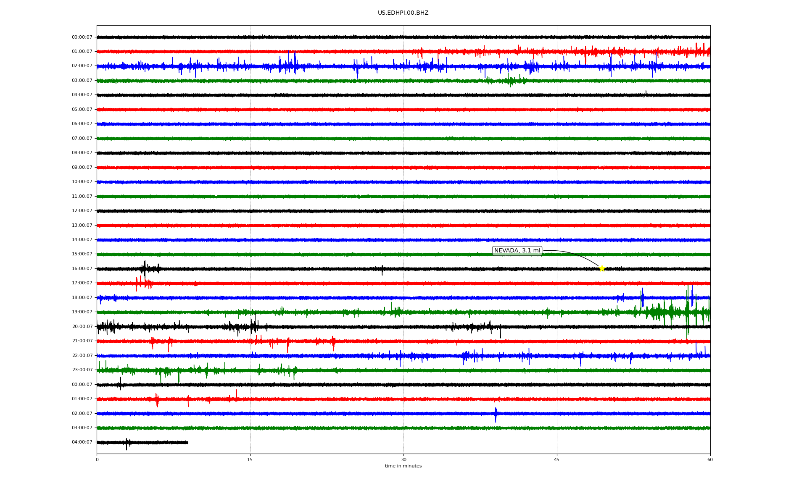
Task: Click the x-axis tick label 15
Action: [x=250, y=459]
